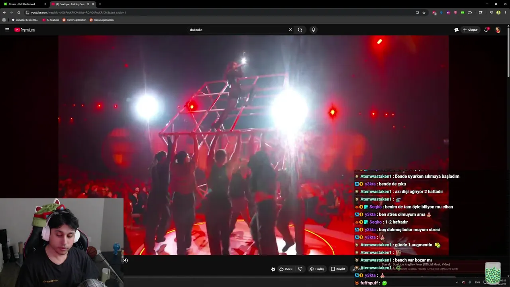Open a new browser tab

coord(100,4)
